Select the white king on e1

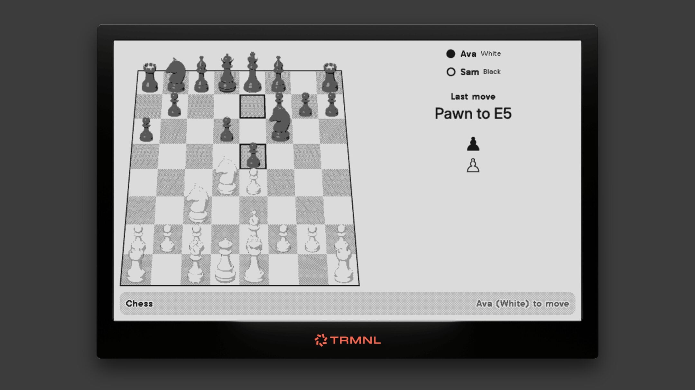tap(254, 260)
